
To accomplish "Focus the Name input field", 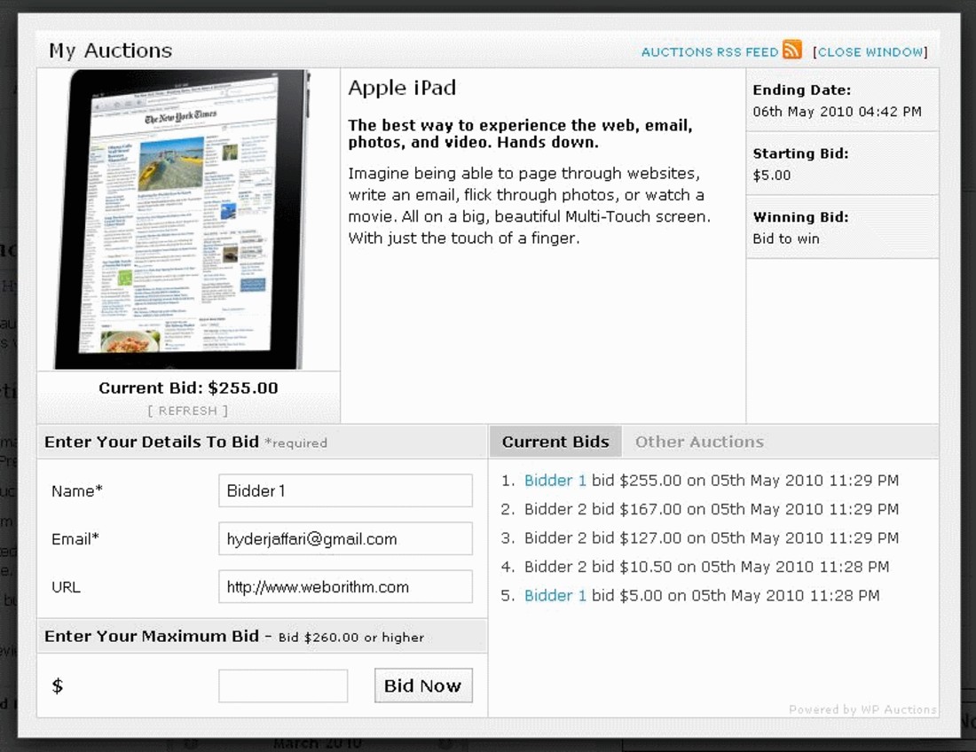I will point(345,490).
